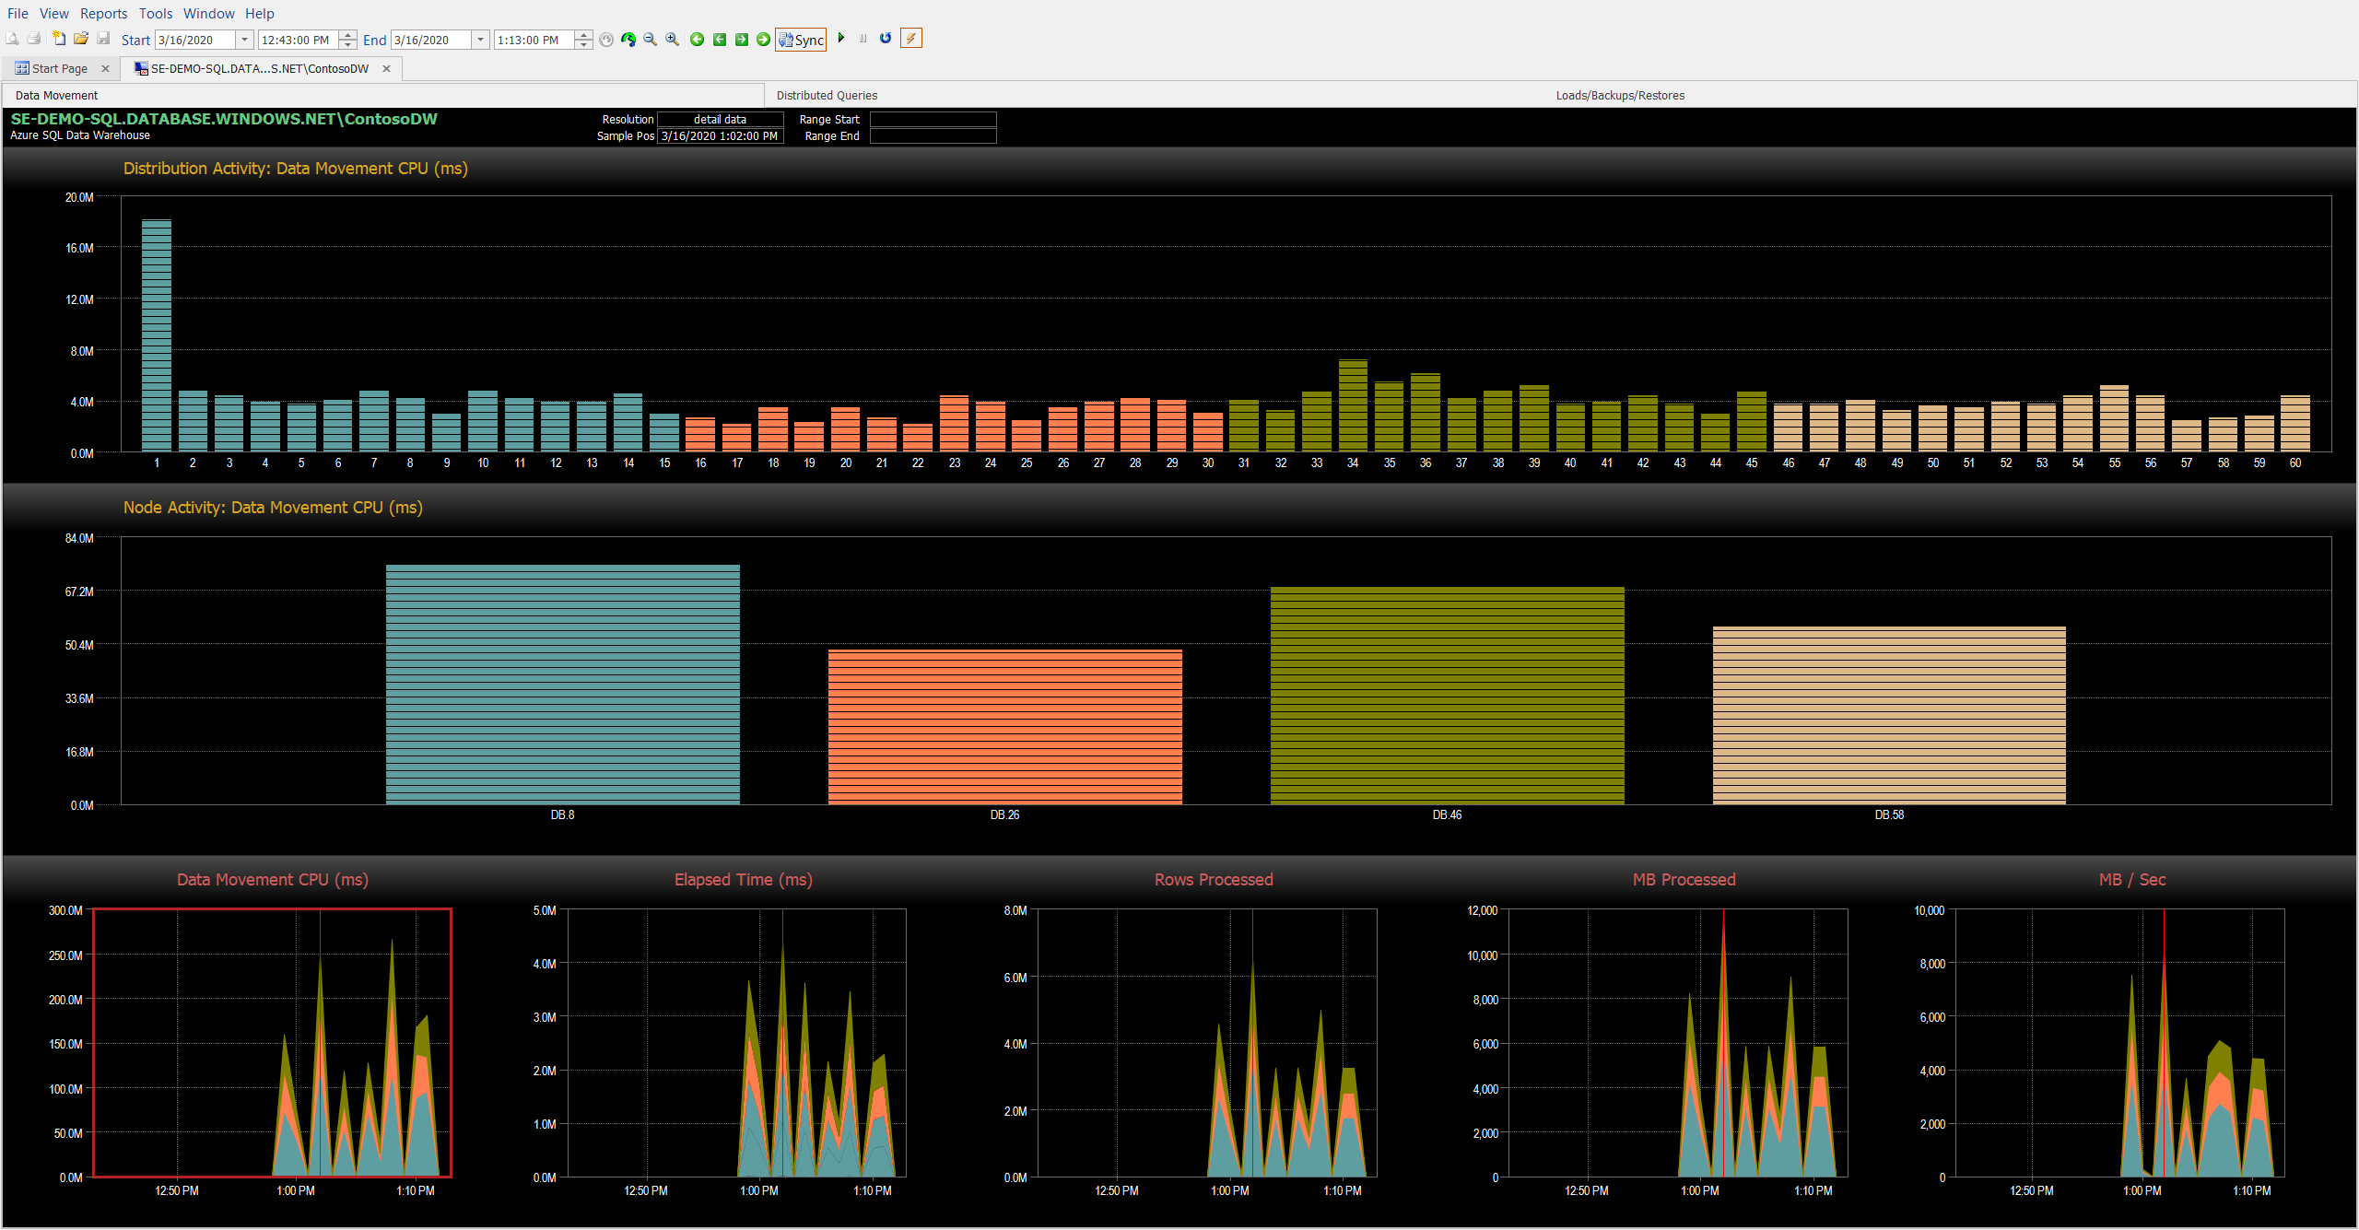The height and width of the screenshot is (1230, 2359).
Task: Click the history clock icon
Action: pyautogui.click(x=606, y=40)
